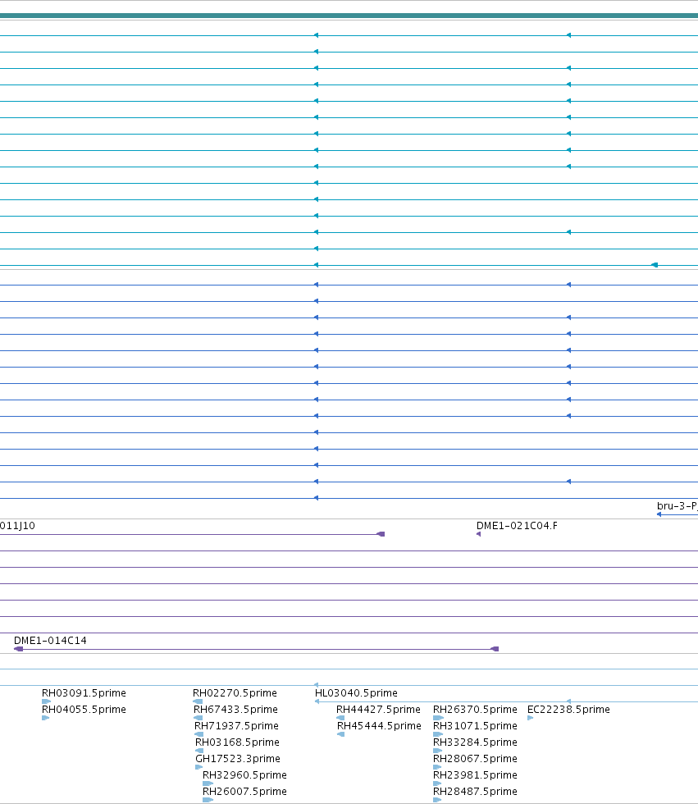Click the 011J10 clone label
The height and width of the screenshot is (804, 698).
[17, 526]
